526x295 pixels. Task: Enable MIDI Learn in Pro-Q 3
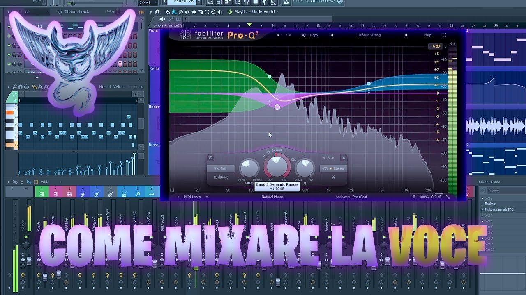[192, 197]
